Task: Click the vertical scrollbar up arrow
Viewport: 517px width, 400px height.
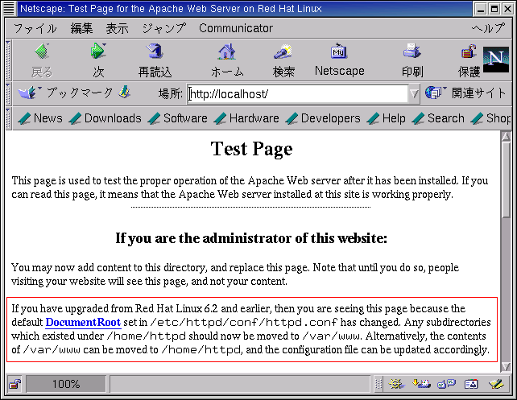Action: [x=506, y=136]
